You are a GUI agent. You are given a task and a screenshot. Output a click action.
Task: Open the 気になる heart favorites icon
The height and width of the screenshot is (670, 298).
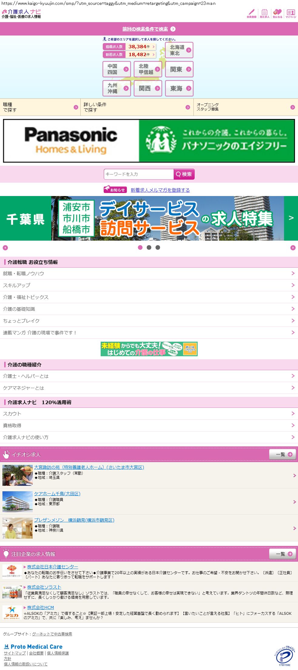point(277,13)
